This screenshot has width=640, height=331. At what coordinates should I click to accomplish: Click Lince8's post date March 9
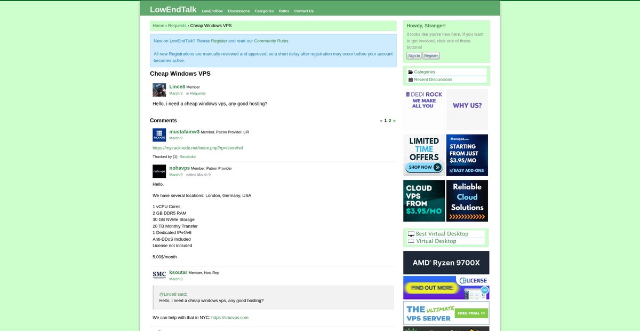pos(175,93)
